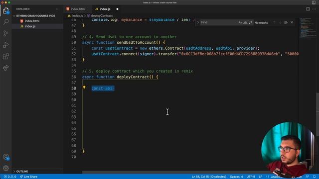Viewport: 319px width, 179px height.
Task: Click Live Share in the status bar
Action: pyautogui.click(x=29, y=177)
